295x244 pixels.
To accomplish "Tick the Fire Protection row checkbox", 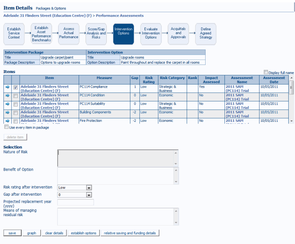I will [16, 121].
